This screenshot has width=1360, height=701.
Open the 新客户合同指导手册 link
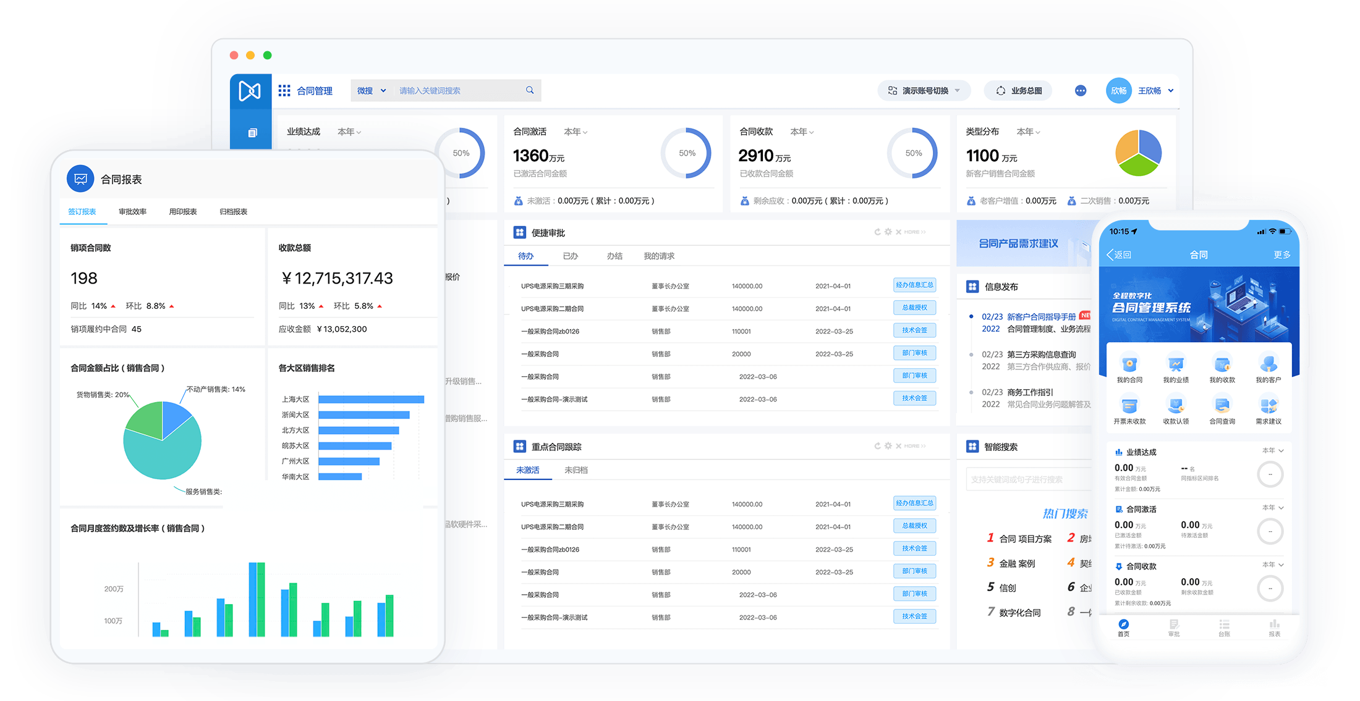coord(1041,317)
